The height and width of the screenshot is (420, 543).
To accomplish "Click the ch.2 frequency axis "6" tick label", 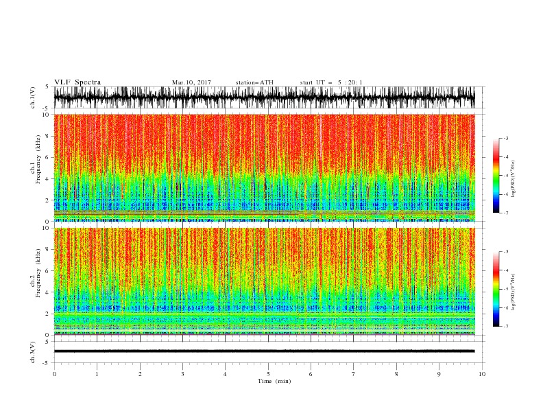I will coord(48,271).
